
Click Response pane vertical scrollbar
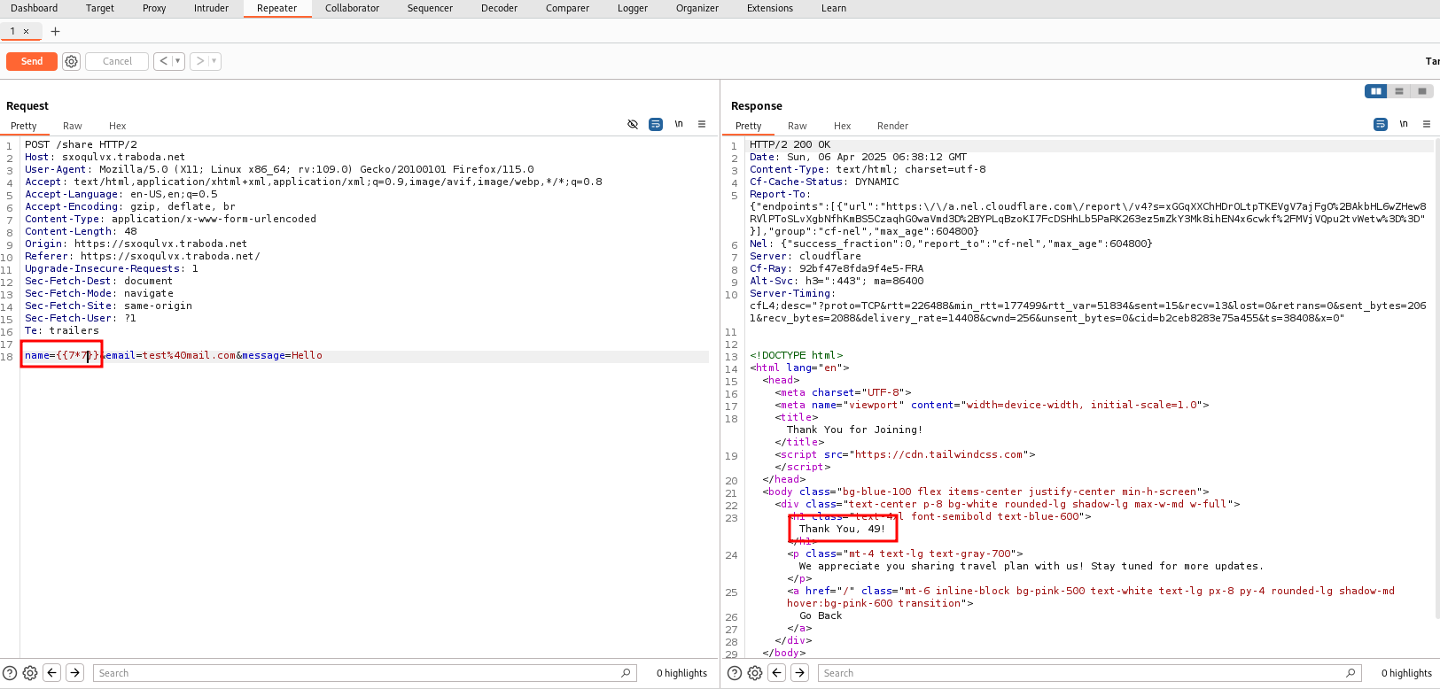click(x=1436, y=377)
